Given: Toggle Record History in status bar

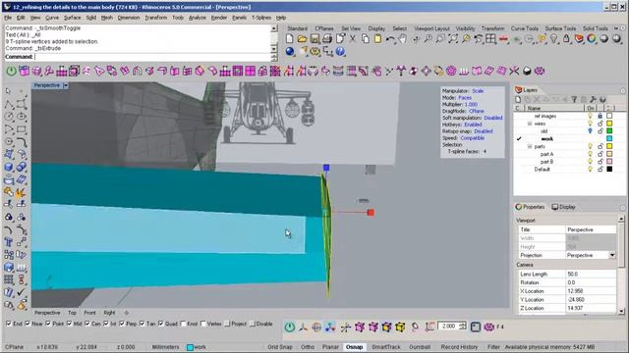Looking at the screenshot, I should coord(459,347).
